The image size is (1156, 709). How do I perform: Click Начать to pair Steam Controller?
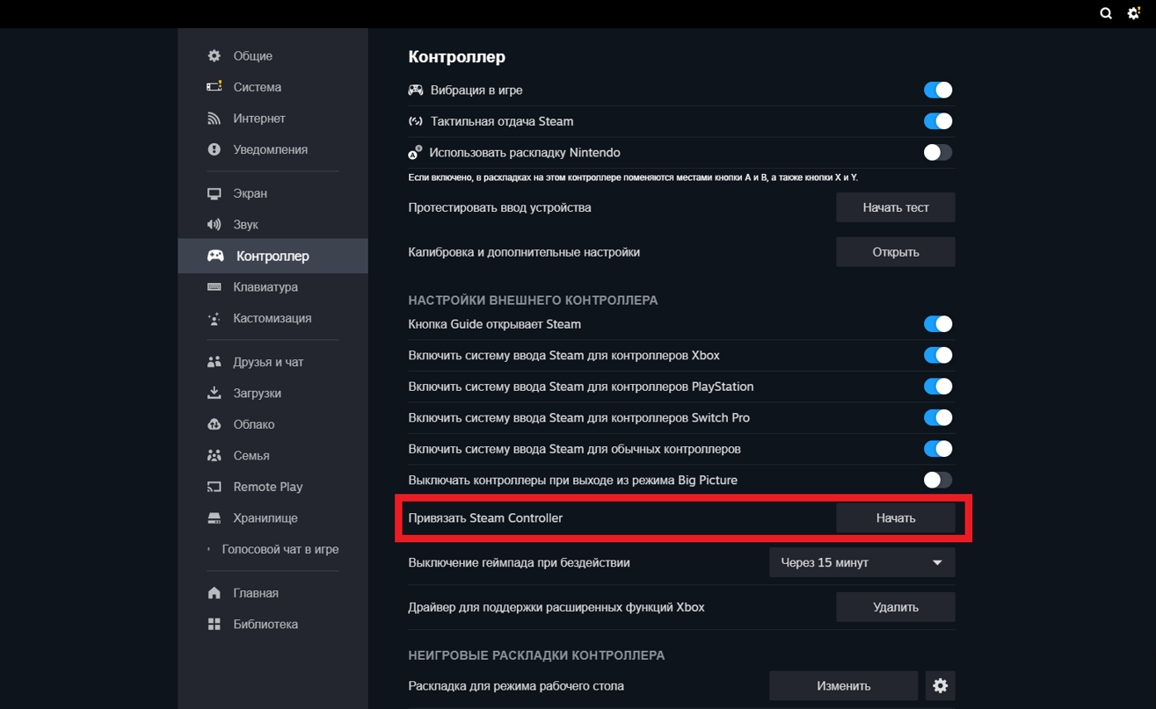[895, 518]
